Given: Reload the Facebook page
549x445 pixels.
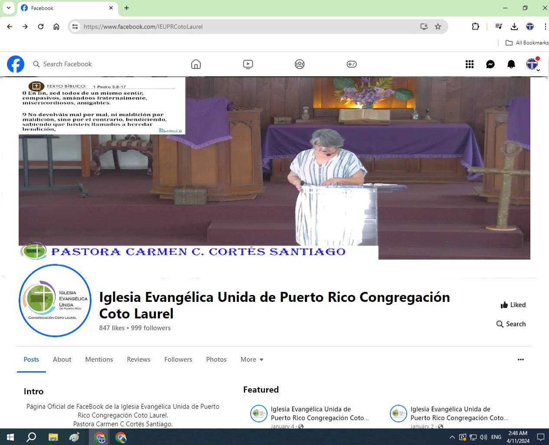Looking at the screenshot, I should [41, 26].
